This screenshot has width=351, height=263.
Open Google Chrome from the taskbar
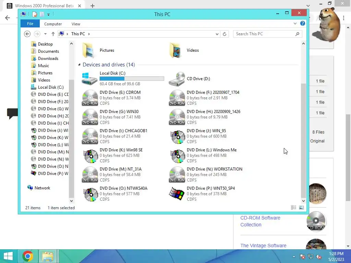(27, 256)
